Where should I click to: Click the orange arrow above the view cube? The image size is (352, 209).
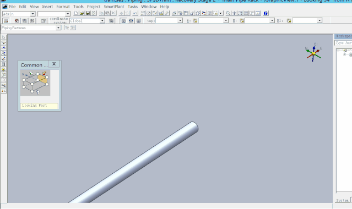coord(44,73)
